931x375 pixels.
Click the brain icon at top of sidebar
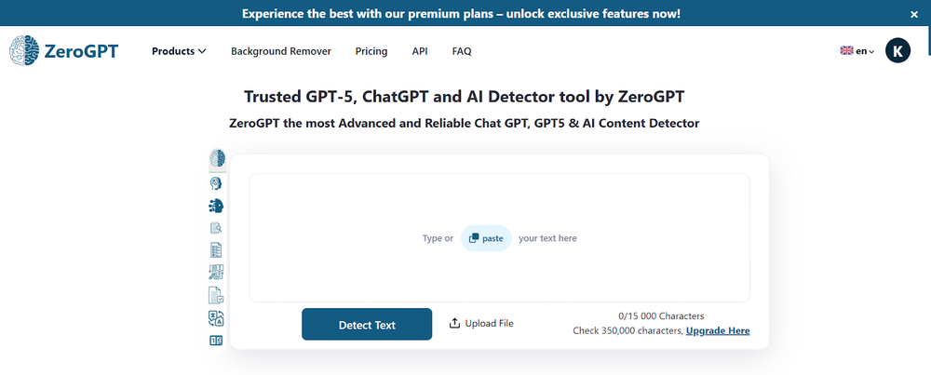coord(216,159)
